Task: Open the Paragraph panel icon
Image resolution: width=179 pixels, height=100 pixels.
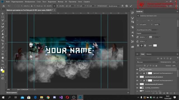Action: pos(132,36)
